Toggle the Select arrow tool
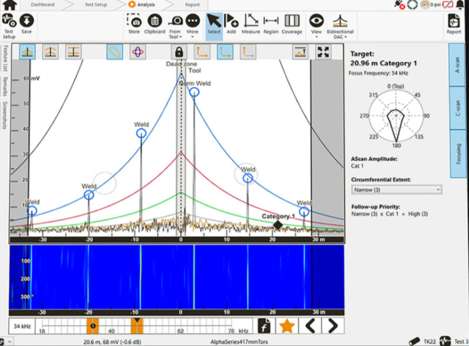469x346 pixels. (214, 22)
